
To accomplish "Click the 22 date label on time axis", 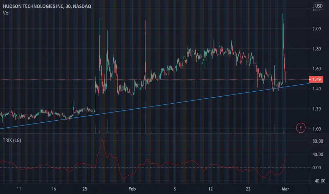I will (x=248, y=189).
